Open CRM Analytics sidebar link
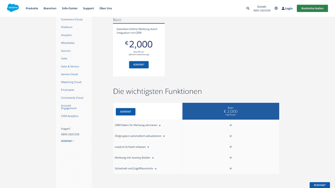 click(70, 116)
